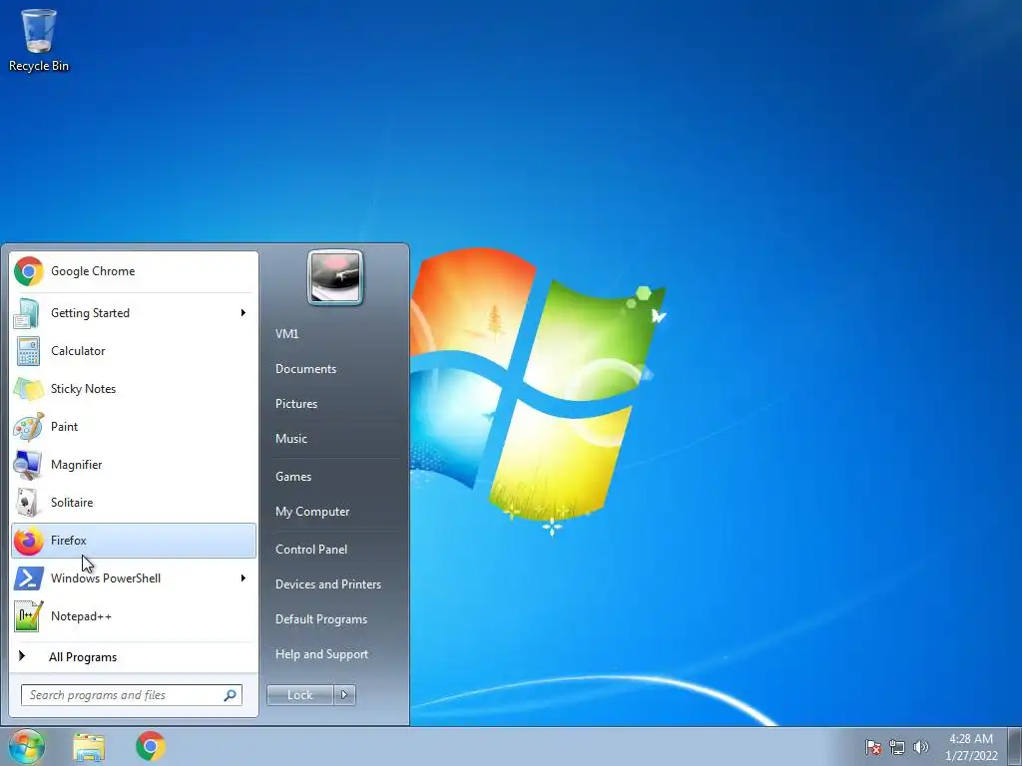
Task: Open Help and Support
Action: (322, 654)
